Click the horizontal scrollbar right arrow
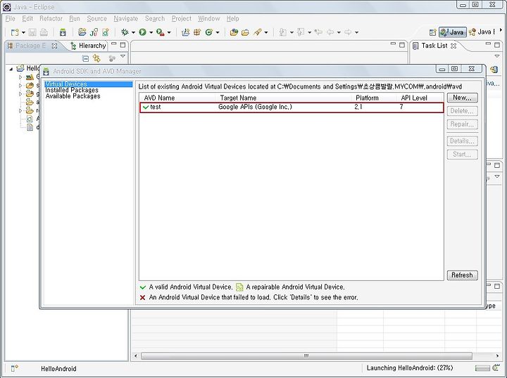 pos(497,356)
